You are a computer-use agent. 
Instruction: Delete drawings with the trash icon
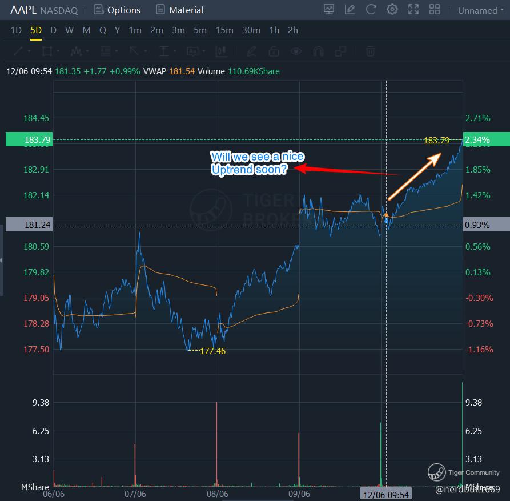tap(370, 51)
